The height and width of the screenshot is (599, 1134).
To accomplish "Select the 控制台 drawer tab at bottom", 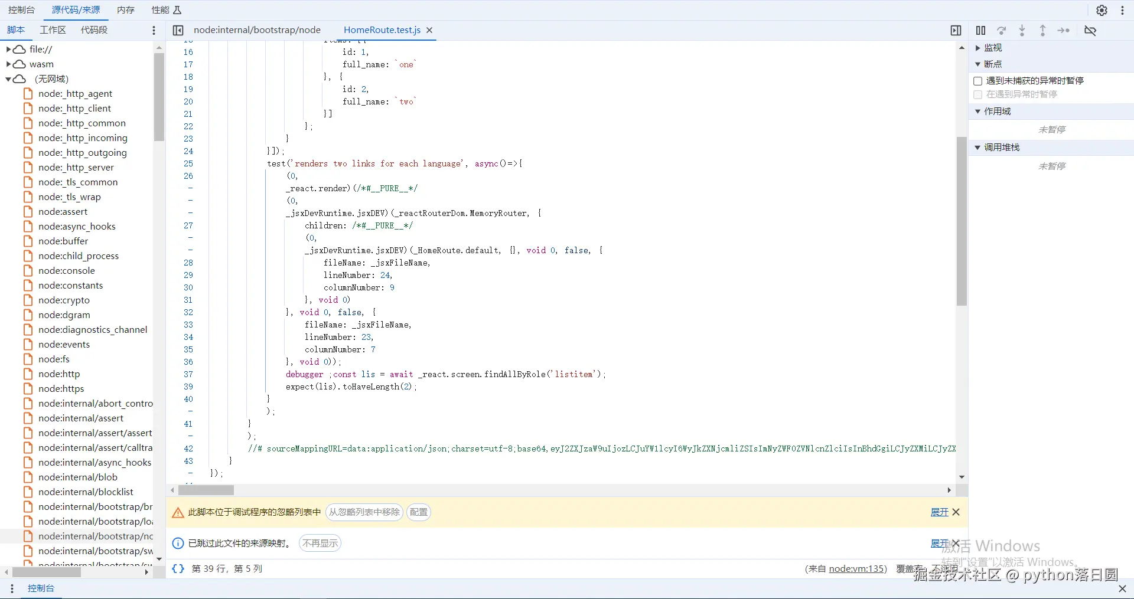I will [x=41, y=588].
